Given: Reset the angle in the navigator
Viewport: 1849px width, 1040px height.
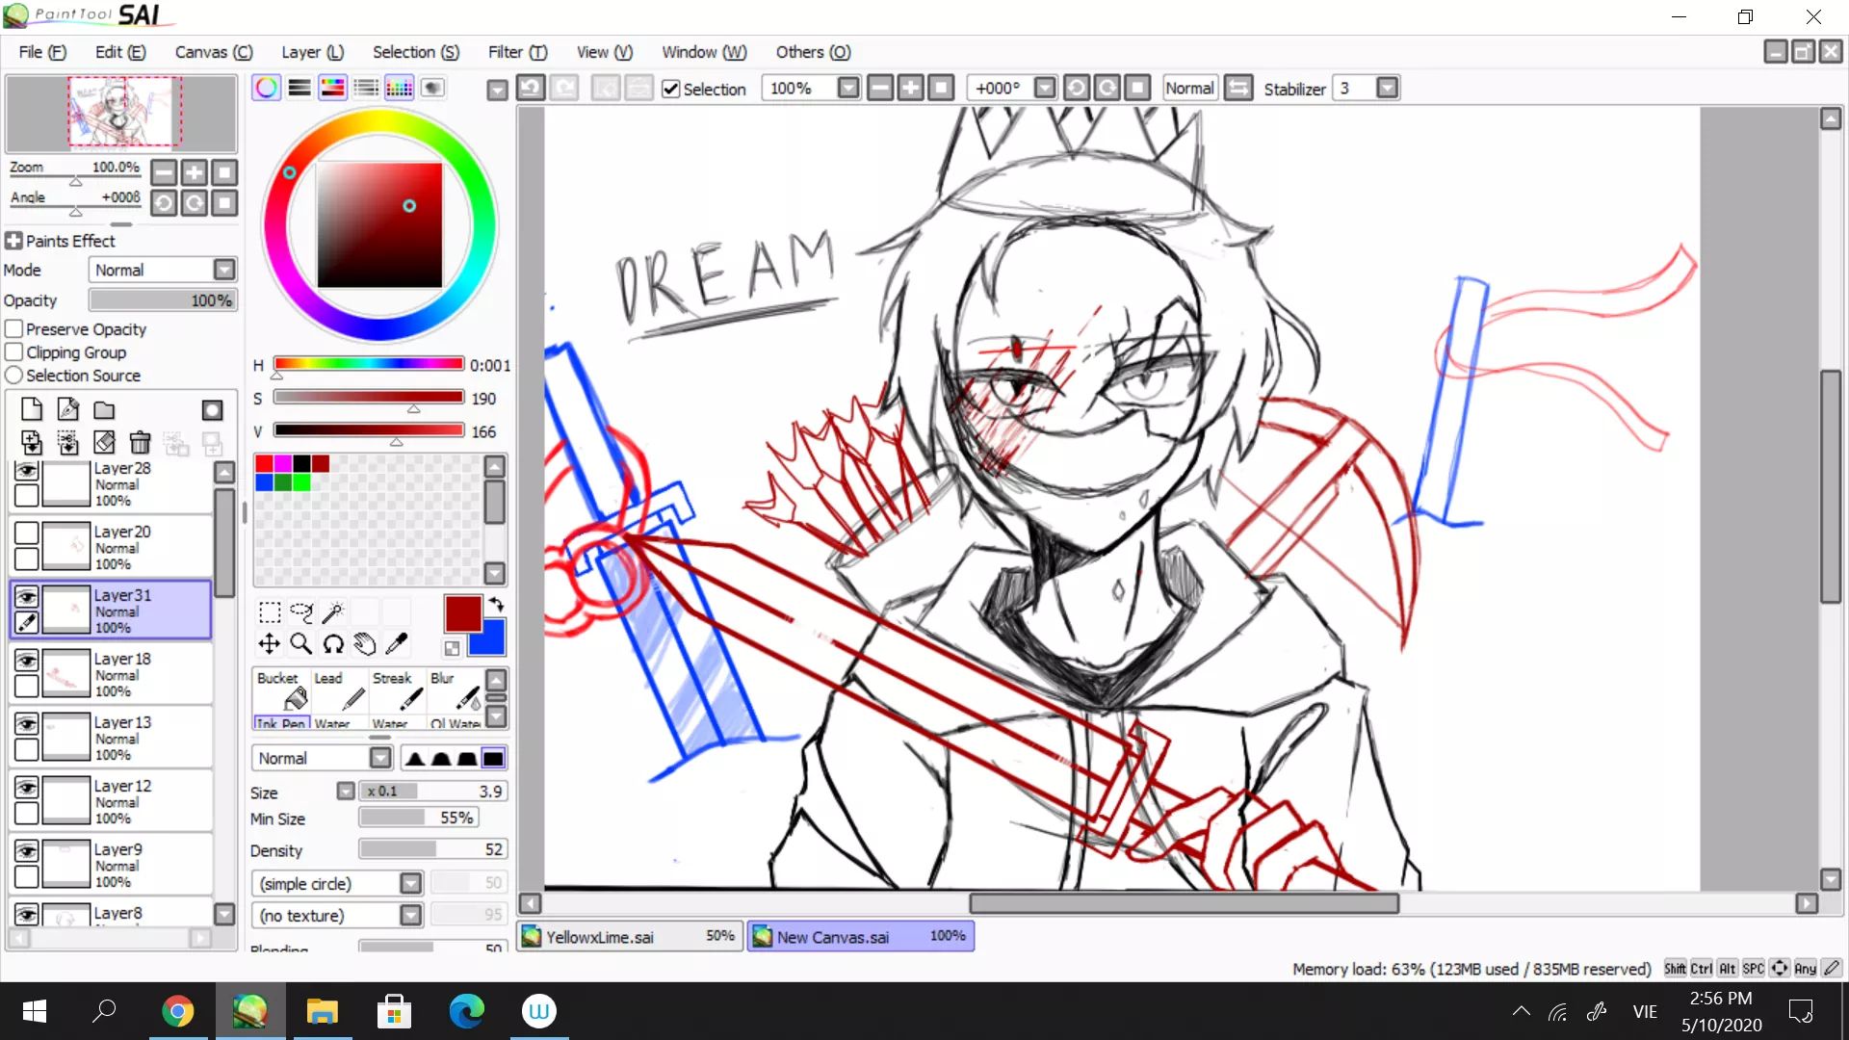Looking at the screenshot, I should [224, 203].
